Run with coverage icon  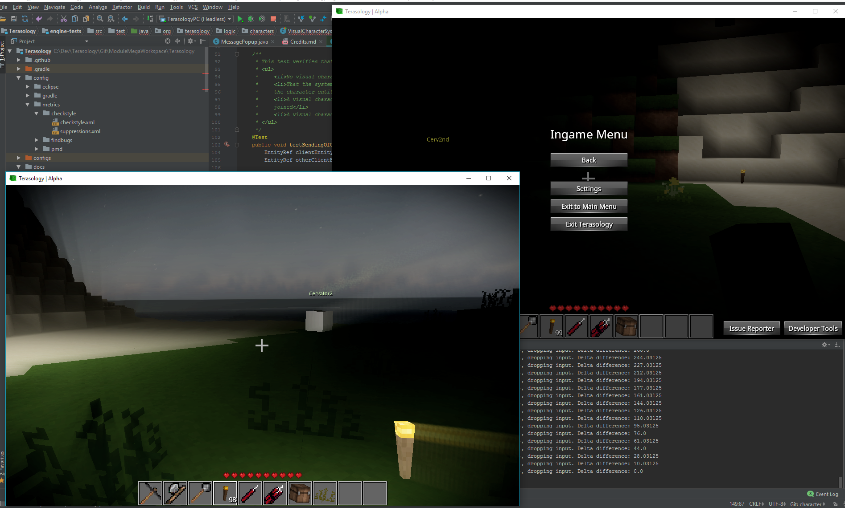(262, 19)
